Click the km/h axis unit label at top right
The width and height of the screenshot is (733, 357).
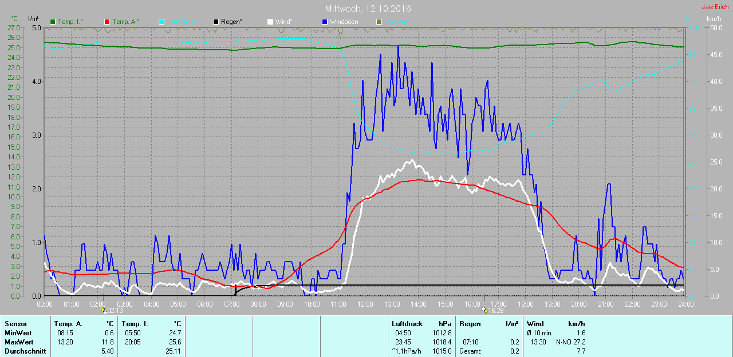714,19
